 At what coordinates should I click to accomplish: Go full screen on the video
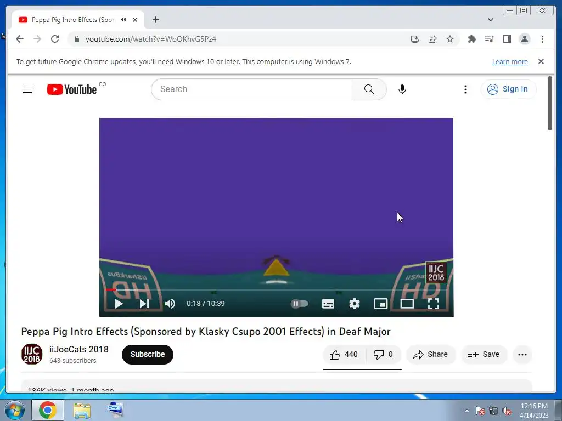(434, 304)
